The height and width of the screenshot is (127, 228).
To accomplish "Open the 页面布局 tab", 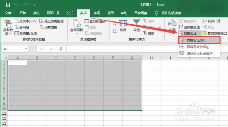I will pos(53,13).
